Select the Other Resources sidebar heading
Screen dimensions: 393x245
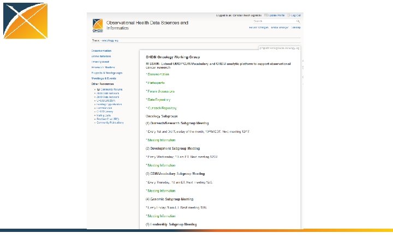pyautogui.click(x=103, y=84)
